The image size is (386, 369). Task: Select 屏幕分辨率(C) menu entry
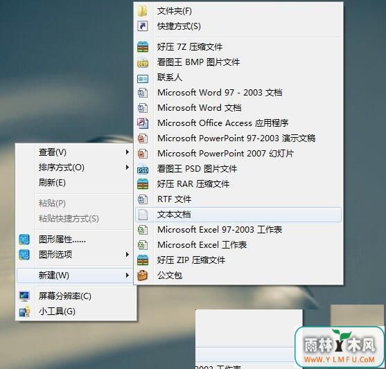pos(65,296)
